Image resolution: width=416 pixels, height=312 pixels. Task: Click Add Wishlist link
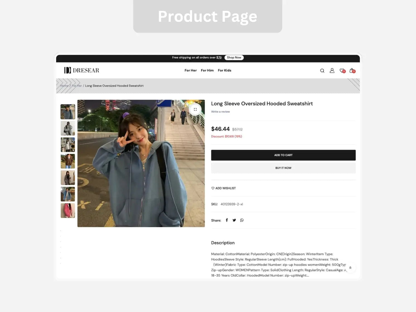pos(223,188)
